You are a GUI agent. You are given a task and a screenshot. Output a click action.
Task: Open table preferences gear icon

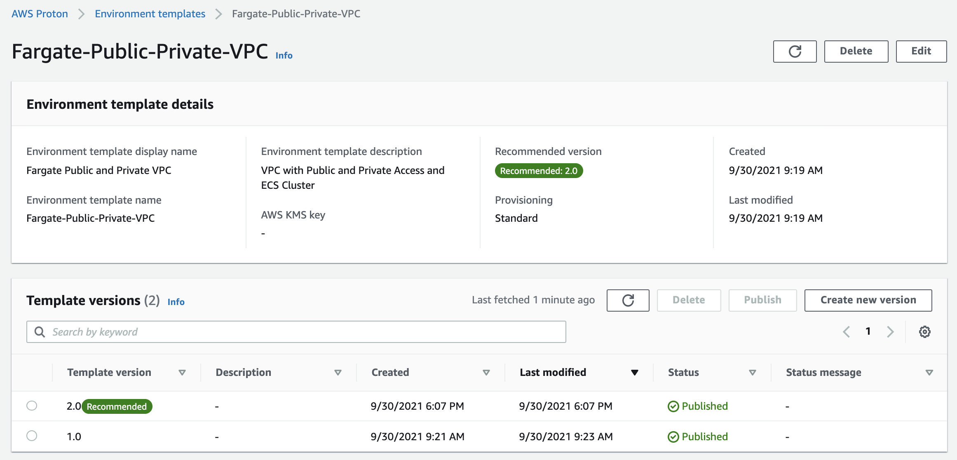[x=924, y=332]
